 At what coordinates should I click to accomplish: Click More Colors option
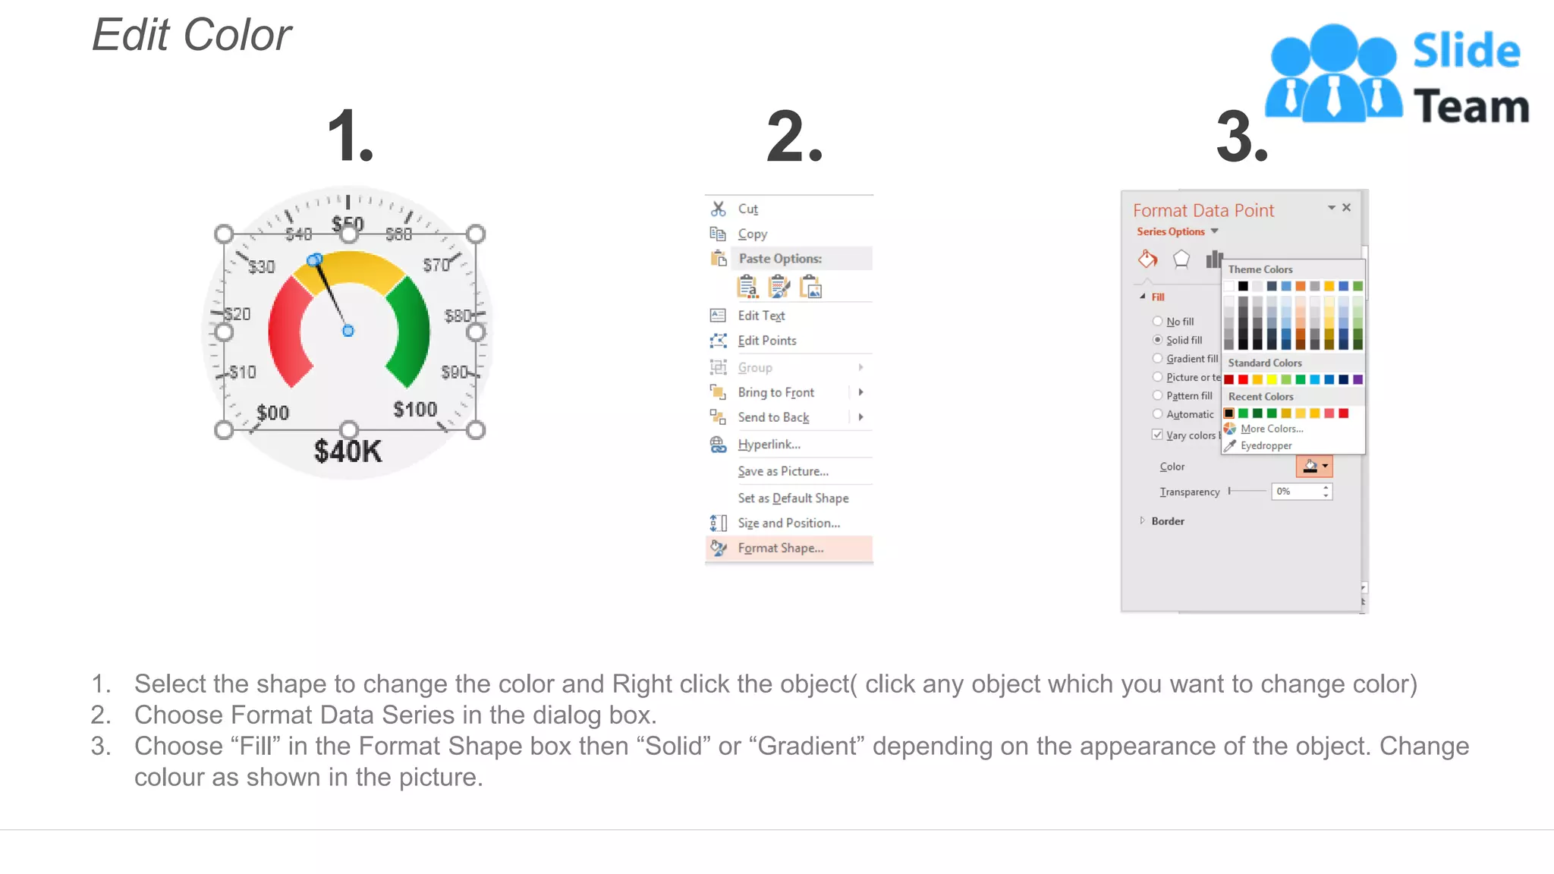(1272, 429)
